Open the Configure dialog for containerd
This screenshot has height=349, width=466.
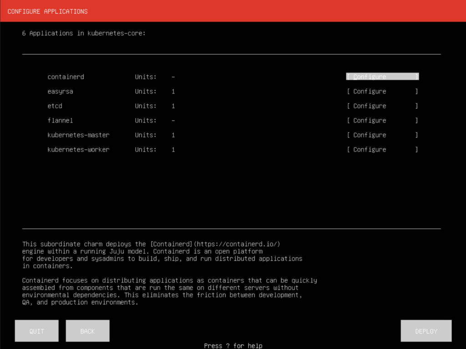pos(382,76)
